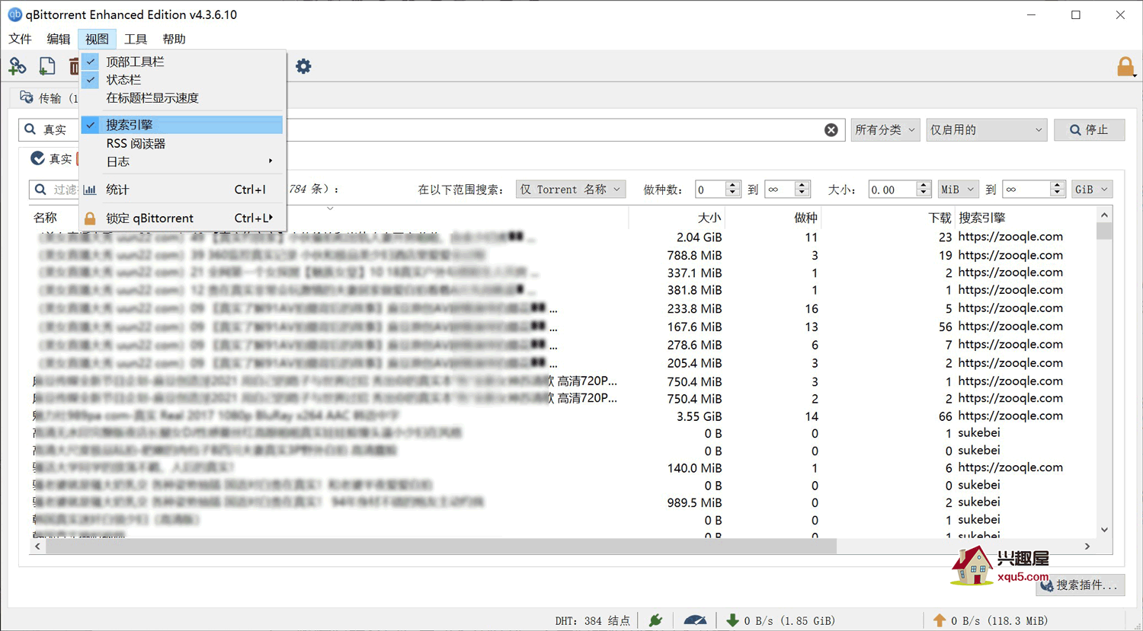Click the vertical scrollbar thumb of the results list

[x=1104, y=231]
